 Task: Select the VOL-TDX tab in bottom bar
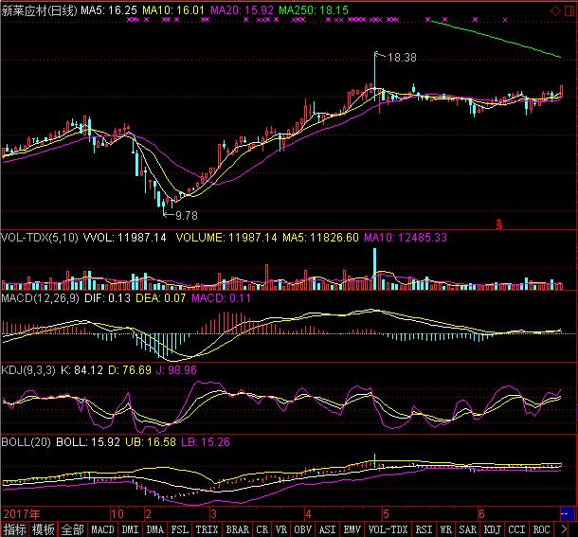click(x=388, y=529)
